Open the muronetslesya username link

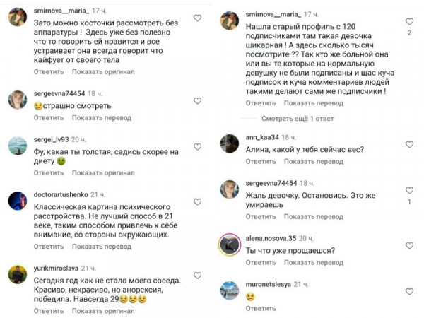click(x=272, y=283)
